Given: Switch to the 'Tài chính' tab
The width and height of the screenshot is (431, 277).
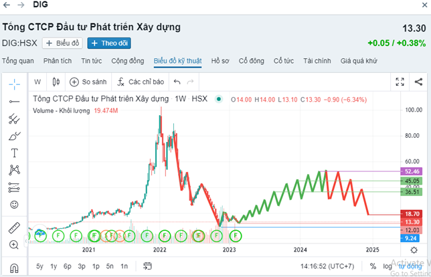Looking at the screenshot, I should [317, 61].
